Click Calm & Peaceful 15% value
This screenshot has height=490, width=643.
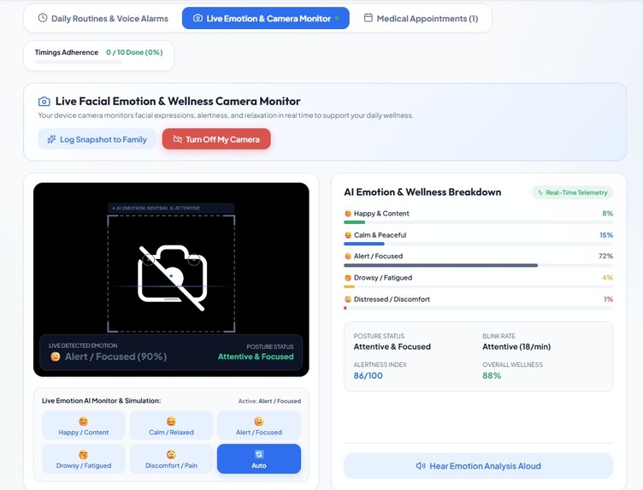pyautogui.click(x=606, y=235)
